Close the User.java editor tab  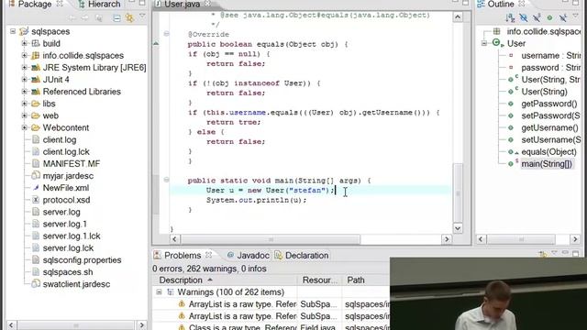tap(208, 4)
